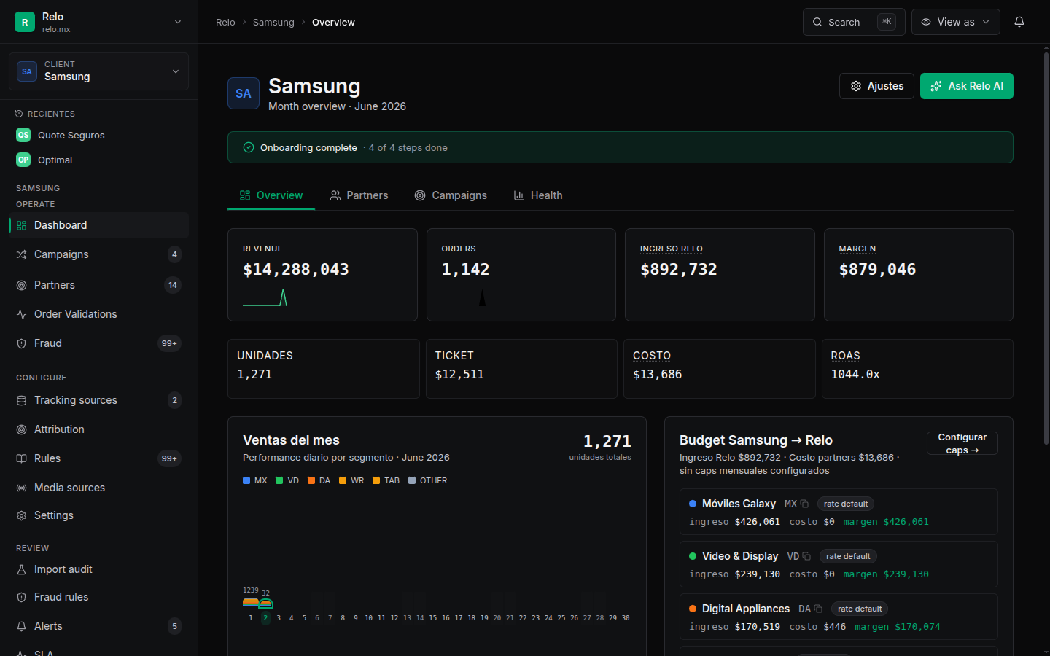Click the Relo logo icon

25,22
